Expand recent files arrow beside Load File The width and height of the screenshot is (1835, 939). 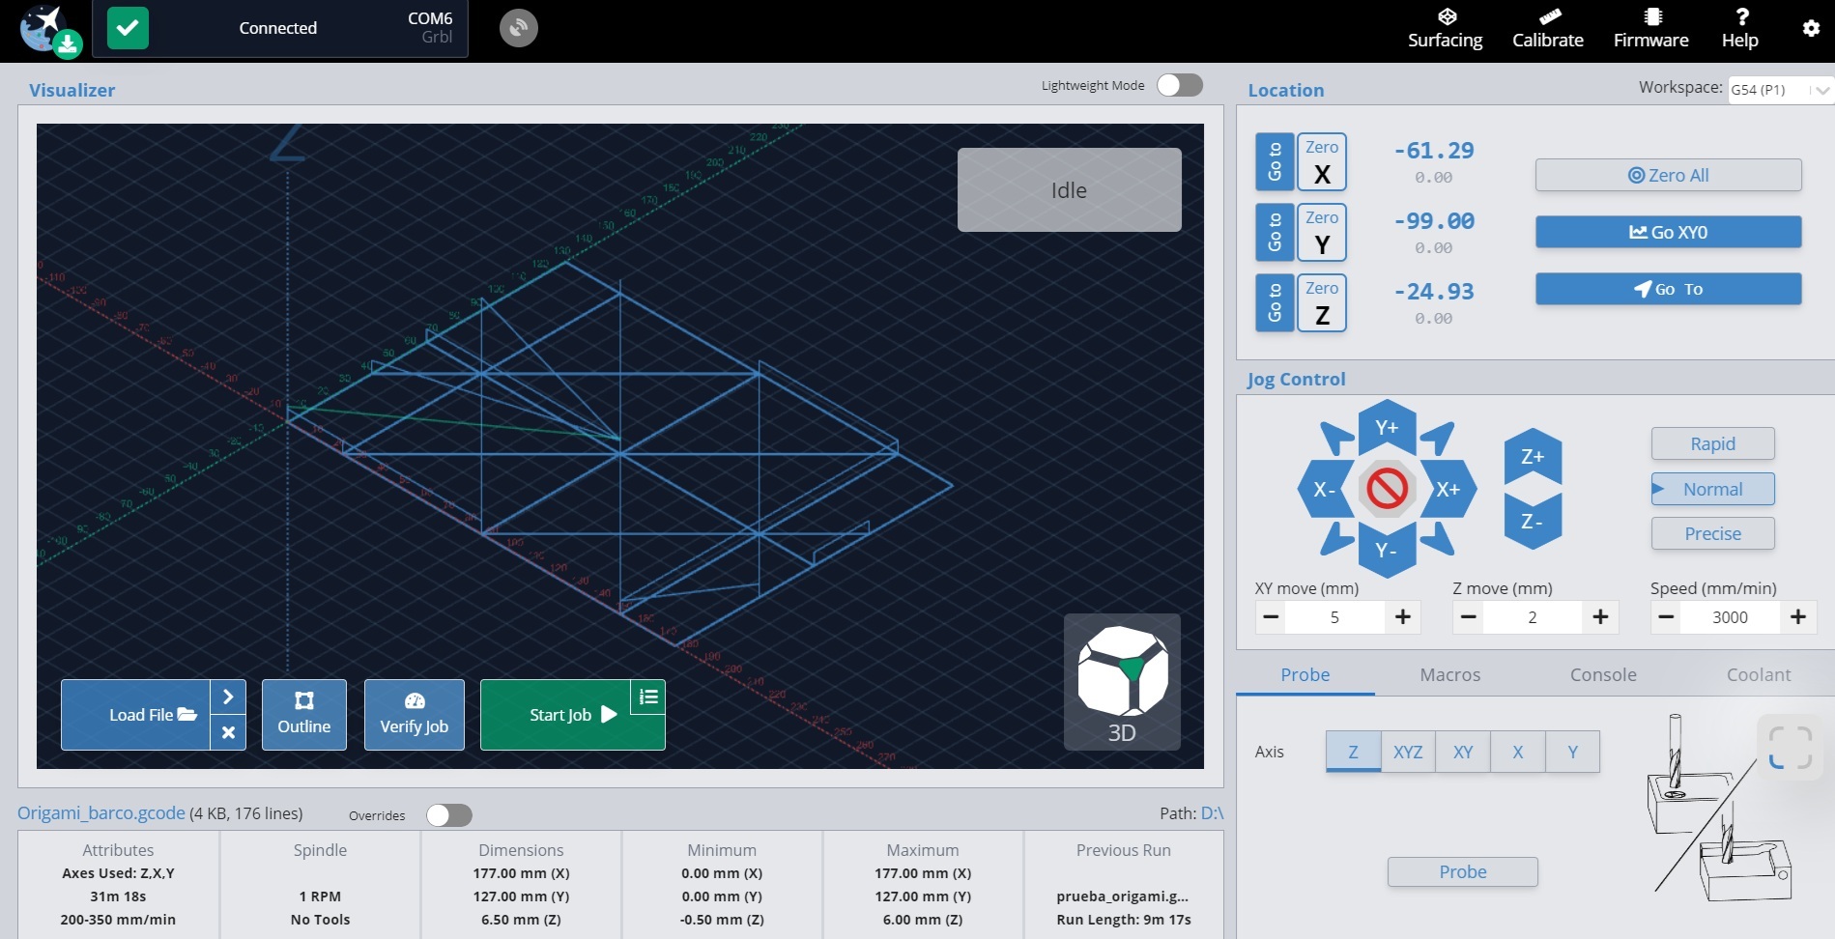coord(228,697)
